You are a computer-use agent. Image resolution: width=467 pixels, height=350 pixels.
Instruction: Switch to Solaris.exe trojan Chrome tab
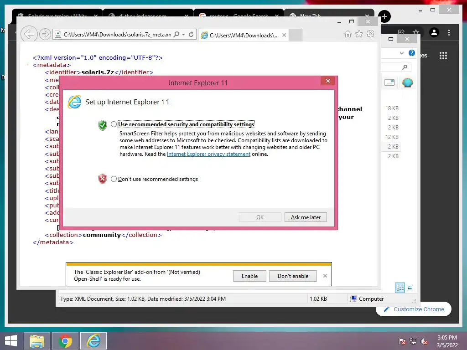point(57,14)
